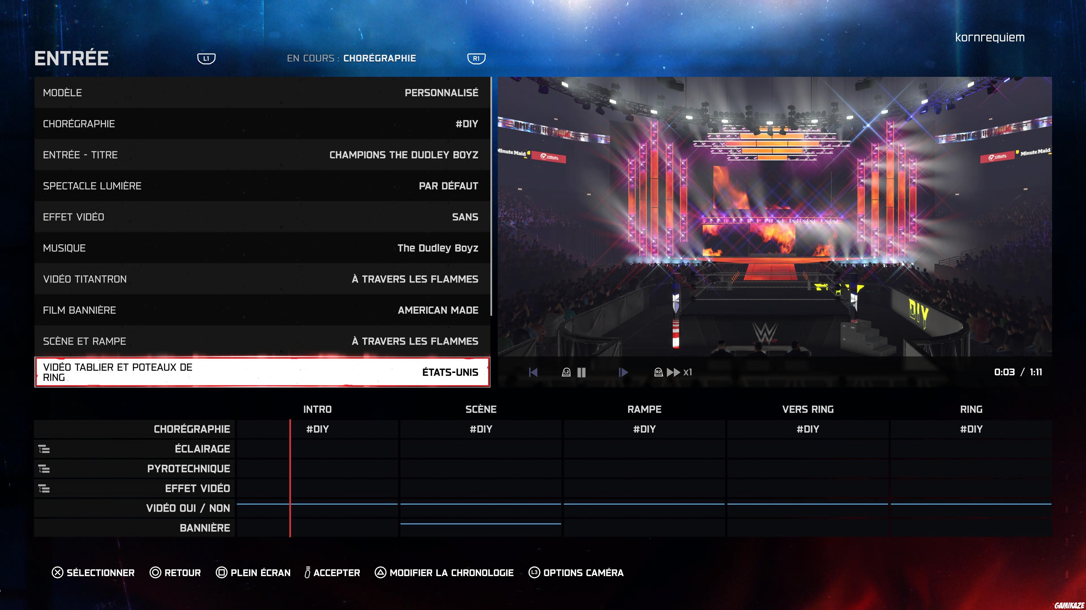Click the layers icon next to PYROTECHNIQUE
This screenshot has width=1086, height=610.
pos(44,469)
